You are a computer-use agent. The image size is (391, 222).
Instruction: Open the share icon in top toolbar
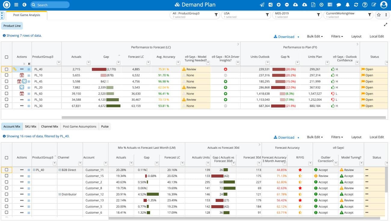(x=270, y=5)
